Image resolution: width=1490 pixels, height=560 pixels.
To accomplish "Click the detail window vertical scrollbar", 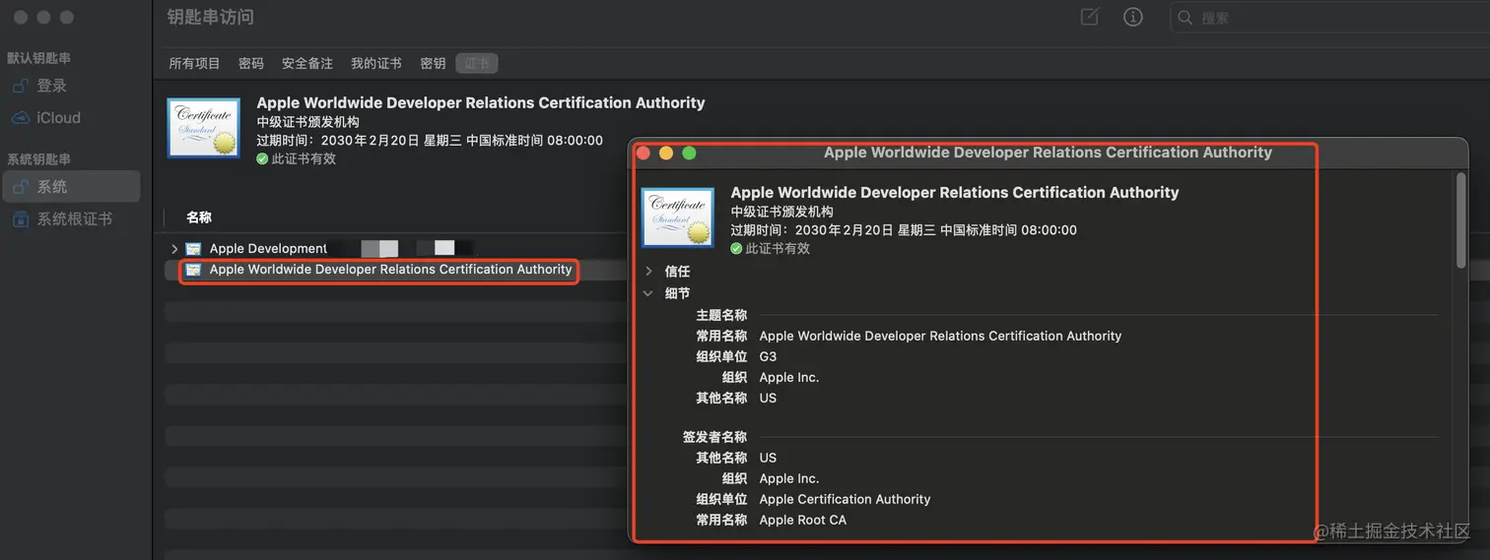I will point(1460,218).
